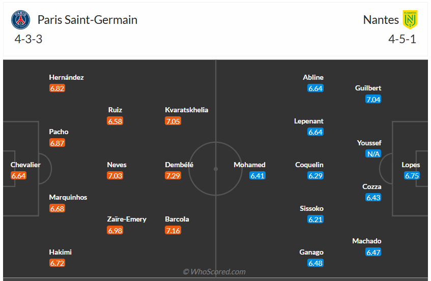This screenshot has width=431, height=281.
Task: Click the Paris Saint-Germain club crest
Action: tap(21, 20)
